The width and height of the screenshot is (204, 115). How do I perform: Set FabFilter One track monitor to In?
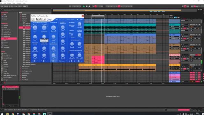tap(182, 59)
